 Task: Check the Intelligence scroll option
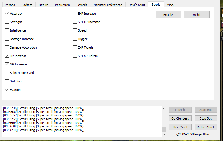click(x=7, y=30)
